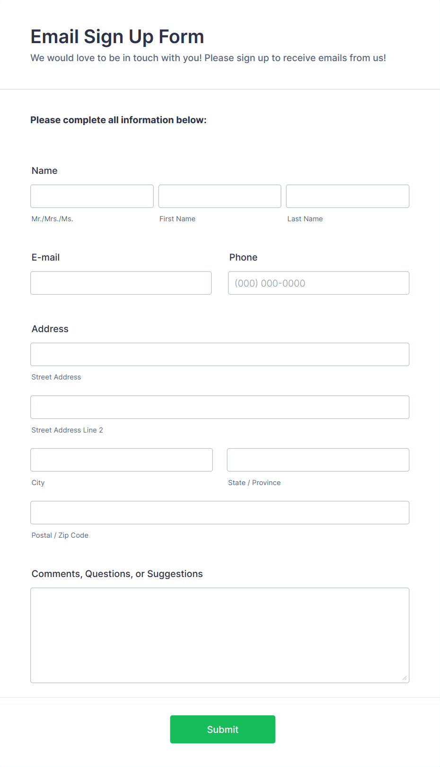Select the First Name input field

[220, 196]
